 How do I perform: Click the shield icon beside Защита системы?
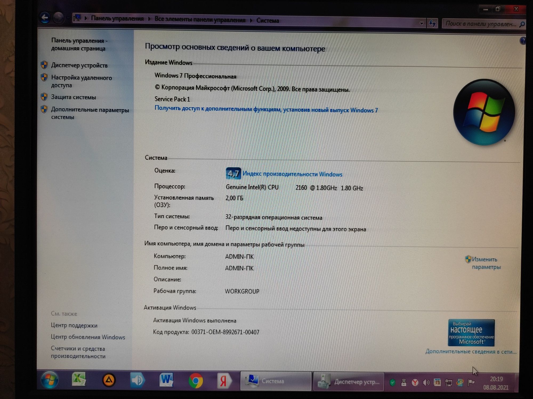click(44, 97)
